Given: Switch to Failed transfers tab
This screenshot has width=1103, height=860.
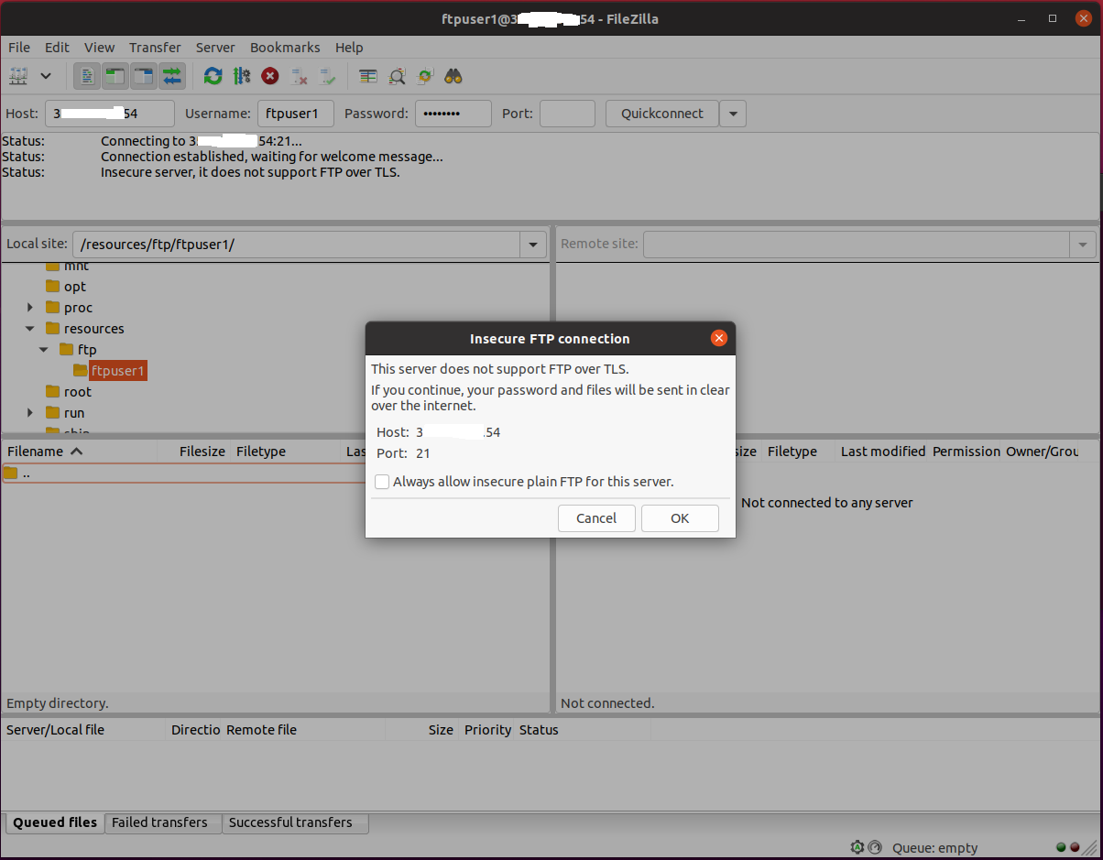Looking at the screenshot, I should [163, 822].
